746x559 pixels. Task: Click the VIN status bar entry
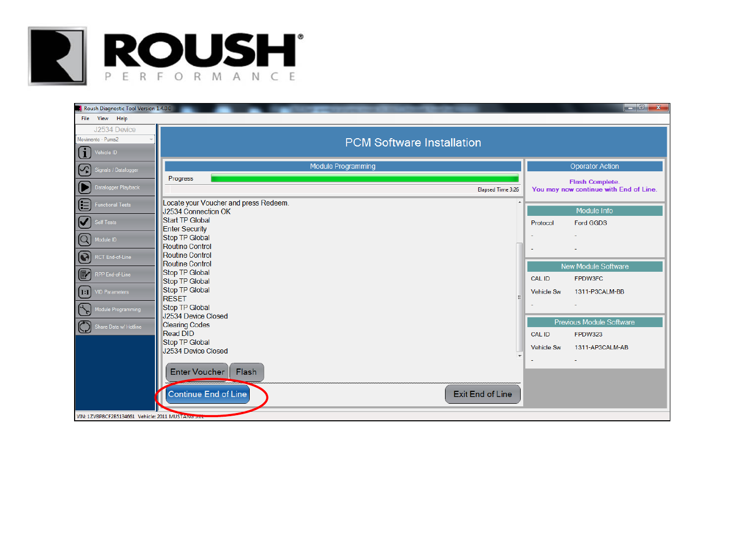pyautogui.click(x=105, y=416)
